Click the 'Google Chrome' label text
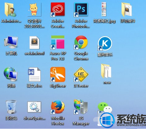 click(81, 56)
